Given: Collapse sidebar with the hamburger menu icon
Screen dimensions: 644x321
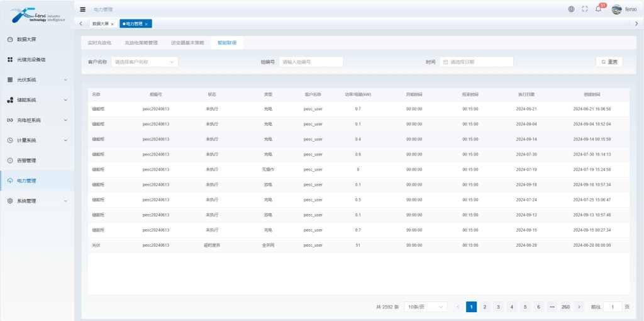Looking at the screenshot, I should (x=83, y=9).
